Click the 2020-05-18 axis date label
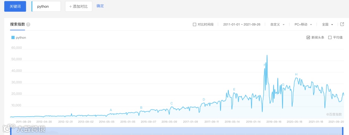The height and width of the screenshot is (135, 349). tap(294, 122)
